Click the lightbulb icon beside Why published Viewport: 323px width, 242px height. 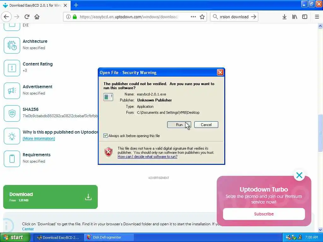pos(12,136)
